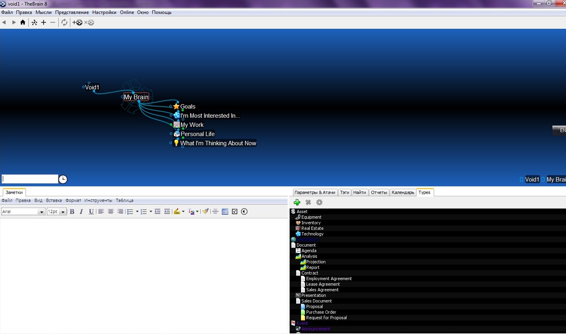The image size is (566, 334).
Task: Open the Online menu
Action: 127,12
